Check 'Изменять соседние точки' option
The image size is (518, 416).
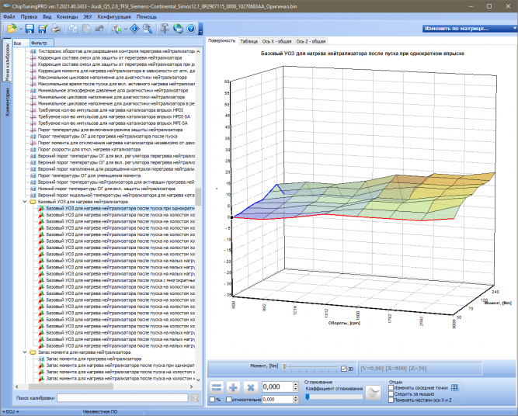tap(391, 387)
